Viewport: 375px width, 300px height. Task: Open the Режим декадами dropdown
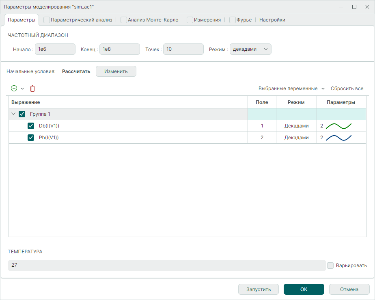coord(250,49)
